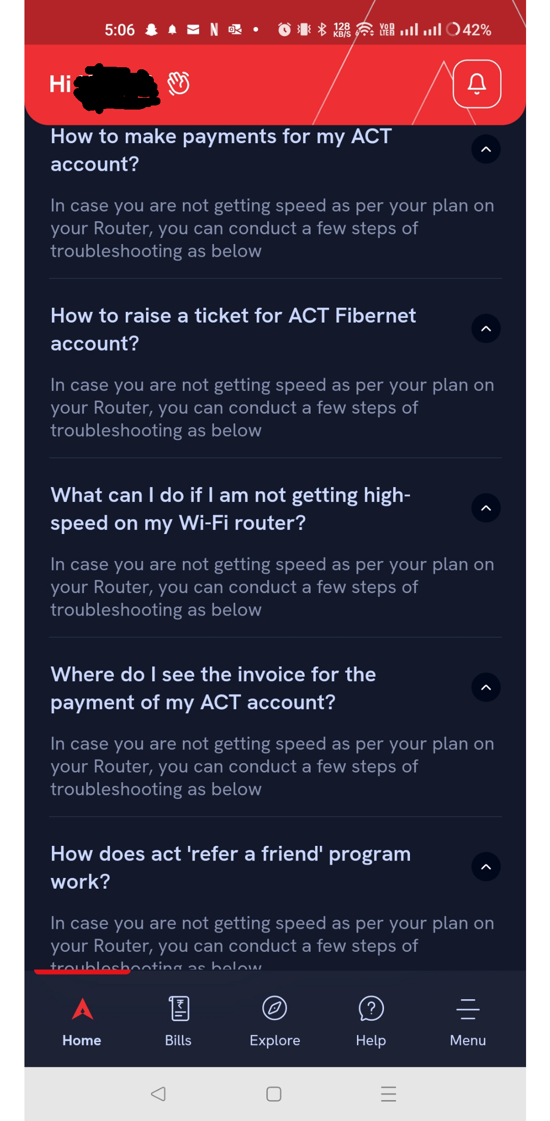Open the Android recent apps icon
The width and height of the screenshot is (550, 1121).
pyautogui.click(x=388, y=1094)
